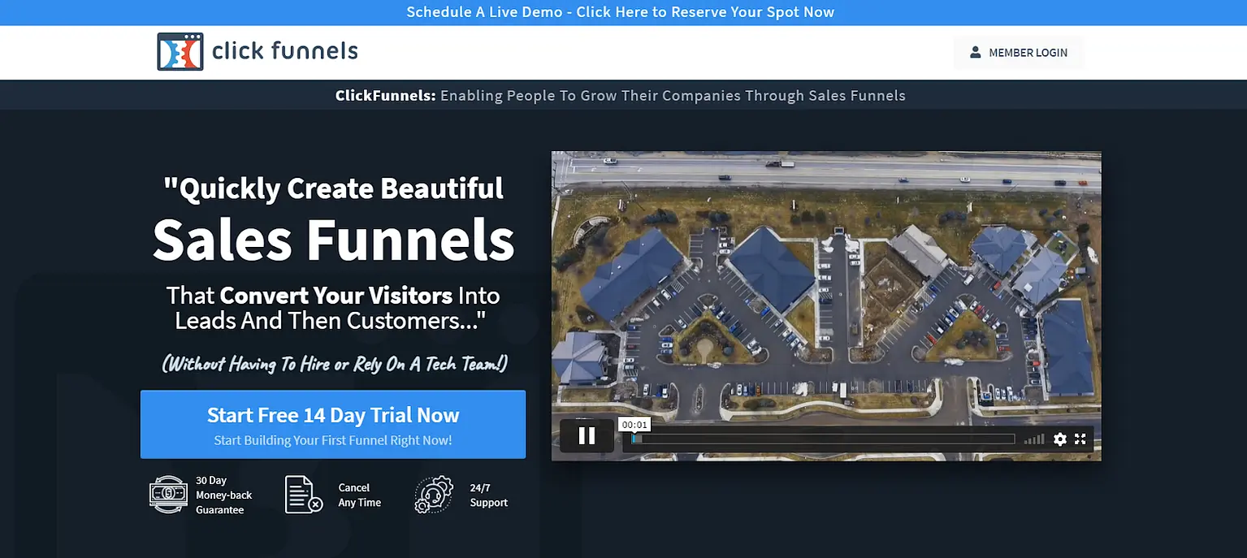The width and height of the screenshot is (1247, 558).
Task: Open the Member Login button
Action: 1018,53
